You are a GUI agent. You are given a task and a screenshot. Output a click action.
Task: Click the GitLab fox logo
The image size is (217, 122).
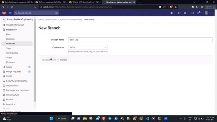(x=4, y=13)
